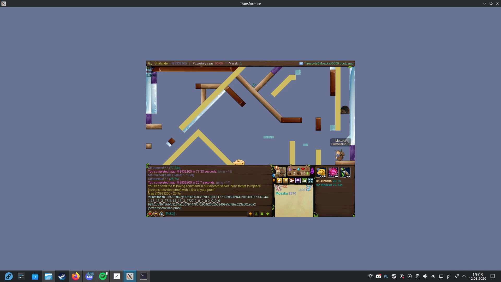
Task: Click the green Discord button in game
Action: (x=304, y=181)
